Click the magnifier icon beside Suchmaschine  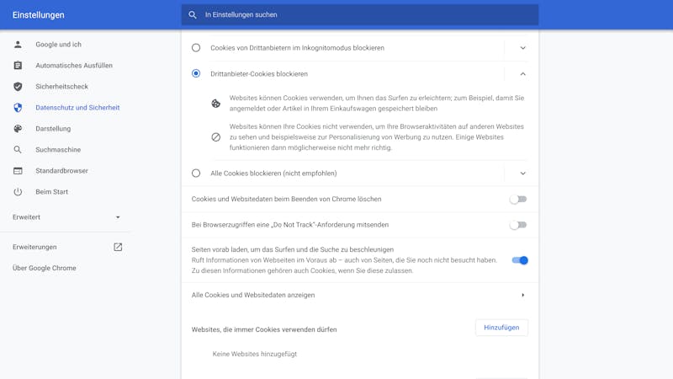click(18, 150)
